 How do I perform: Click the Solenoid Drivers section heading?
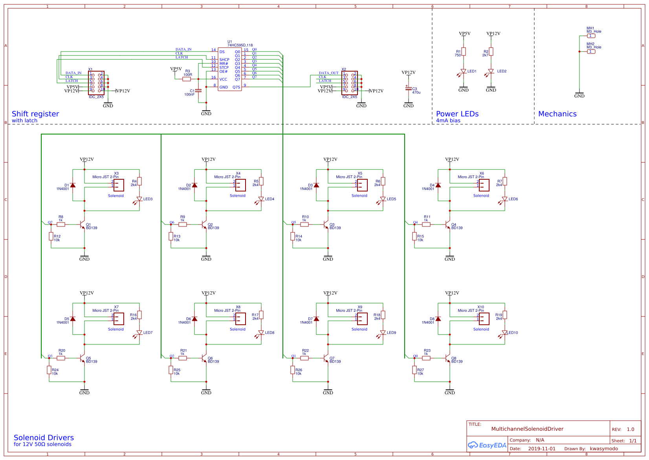[43, 437]
